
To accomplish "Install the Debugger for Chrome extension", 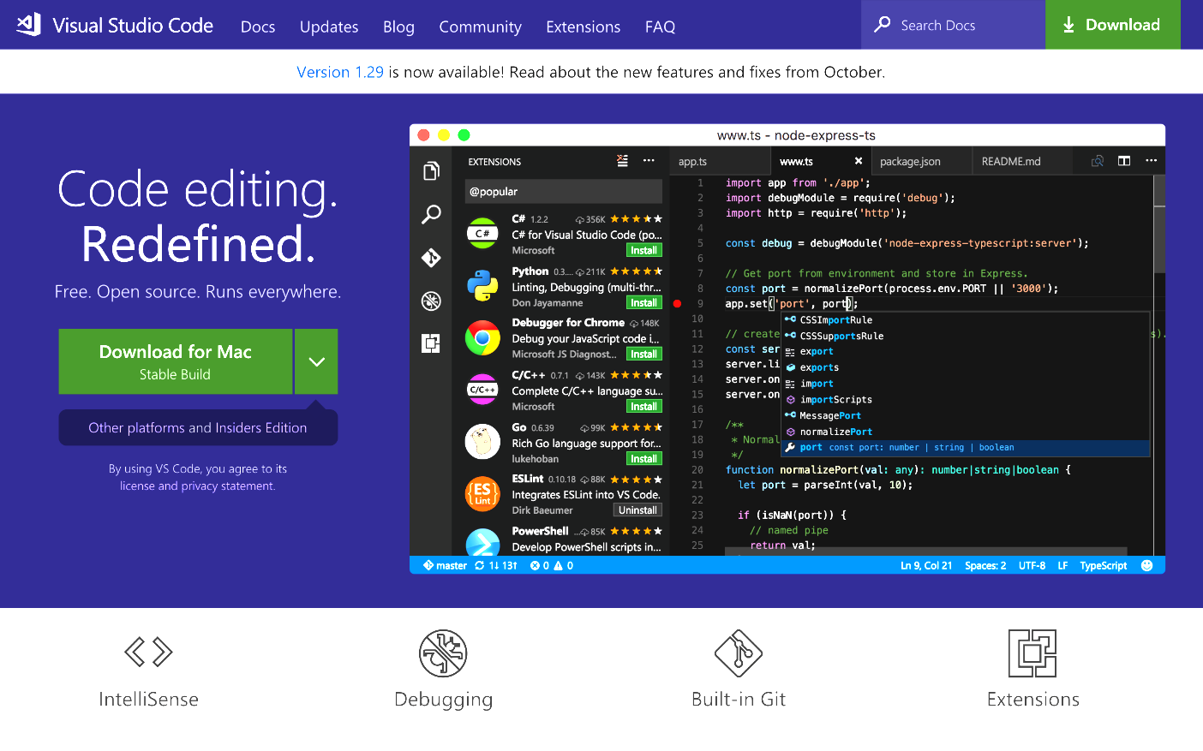I will pyautogui.click(x=643, y=354).
